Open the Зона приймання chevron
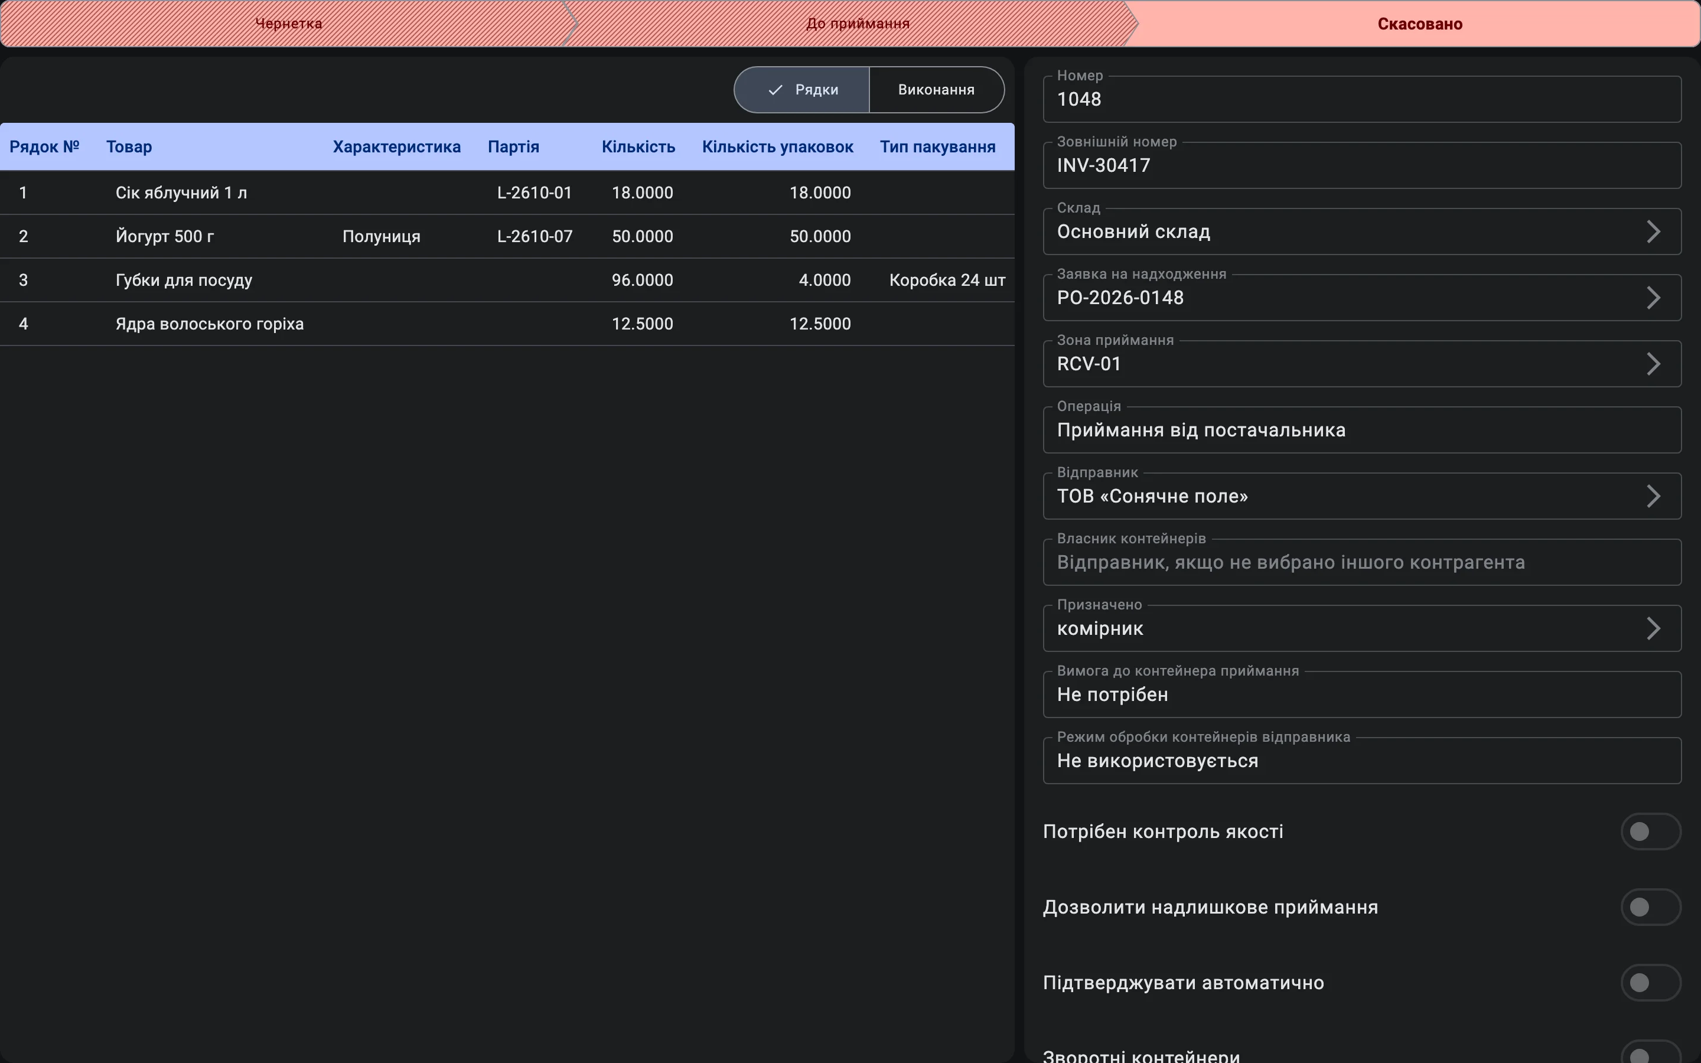 pos(1653,363)
